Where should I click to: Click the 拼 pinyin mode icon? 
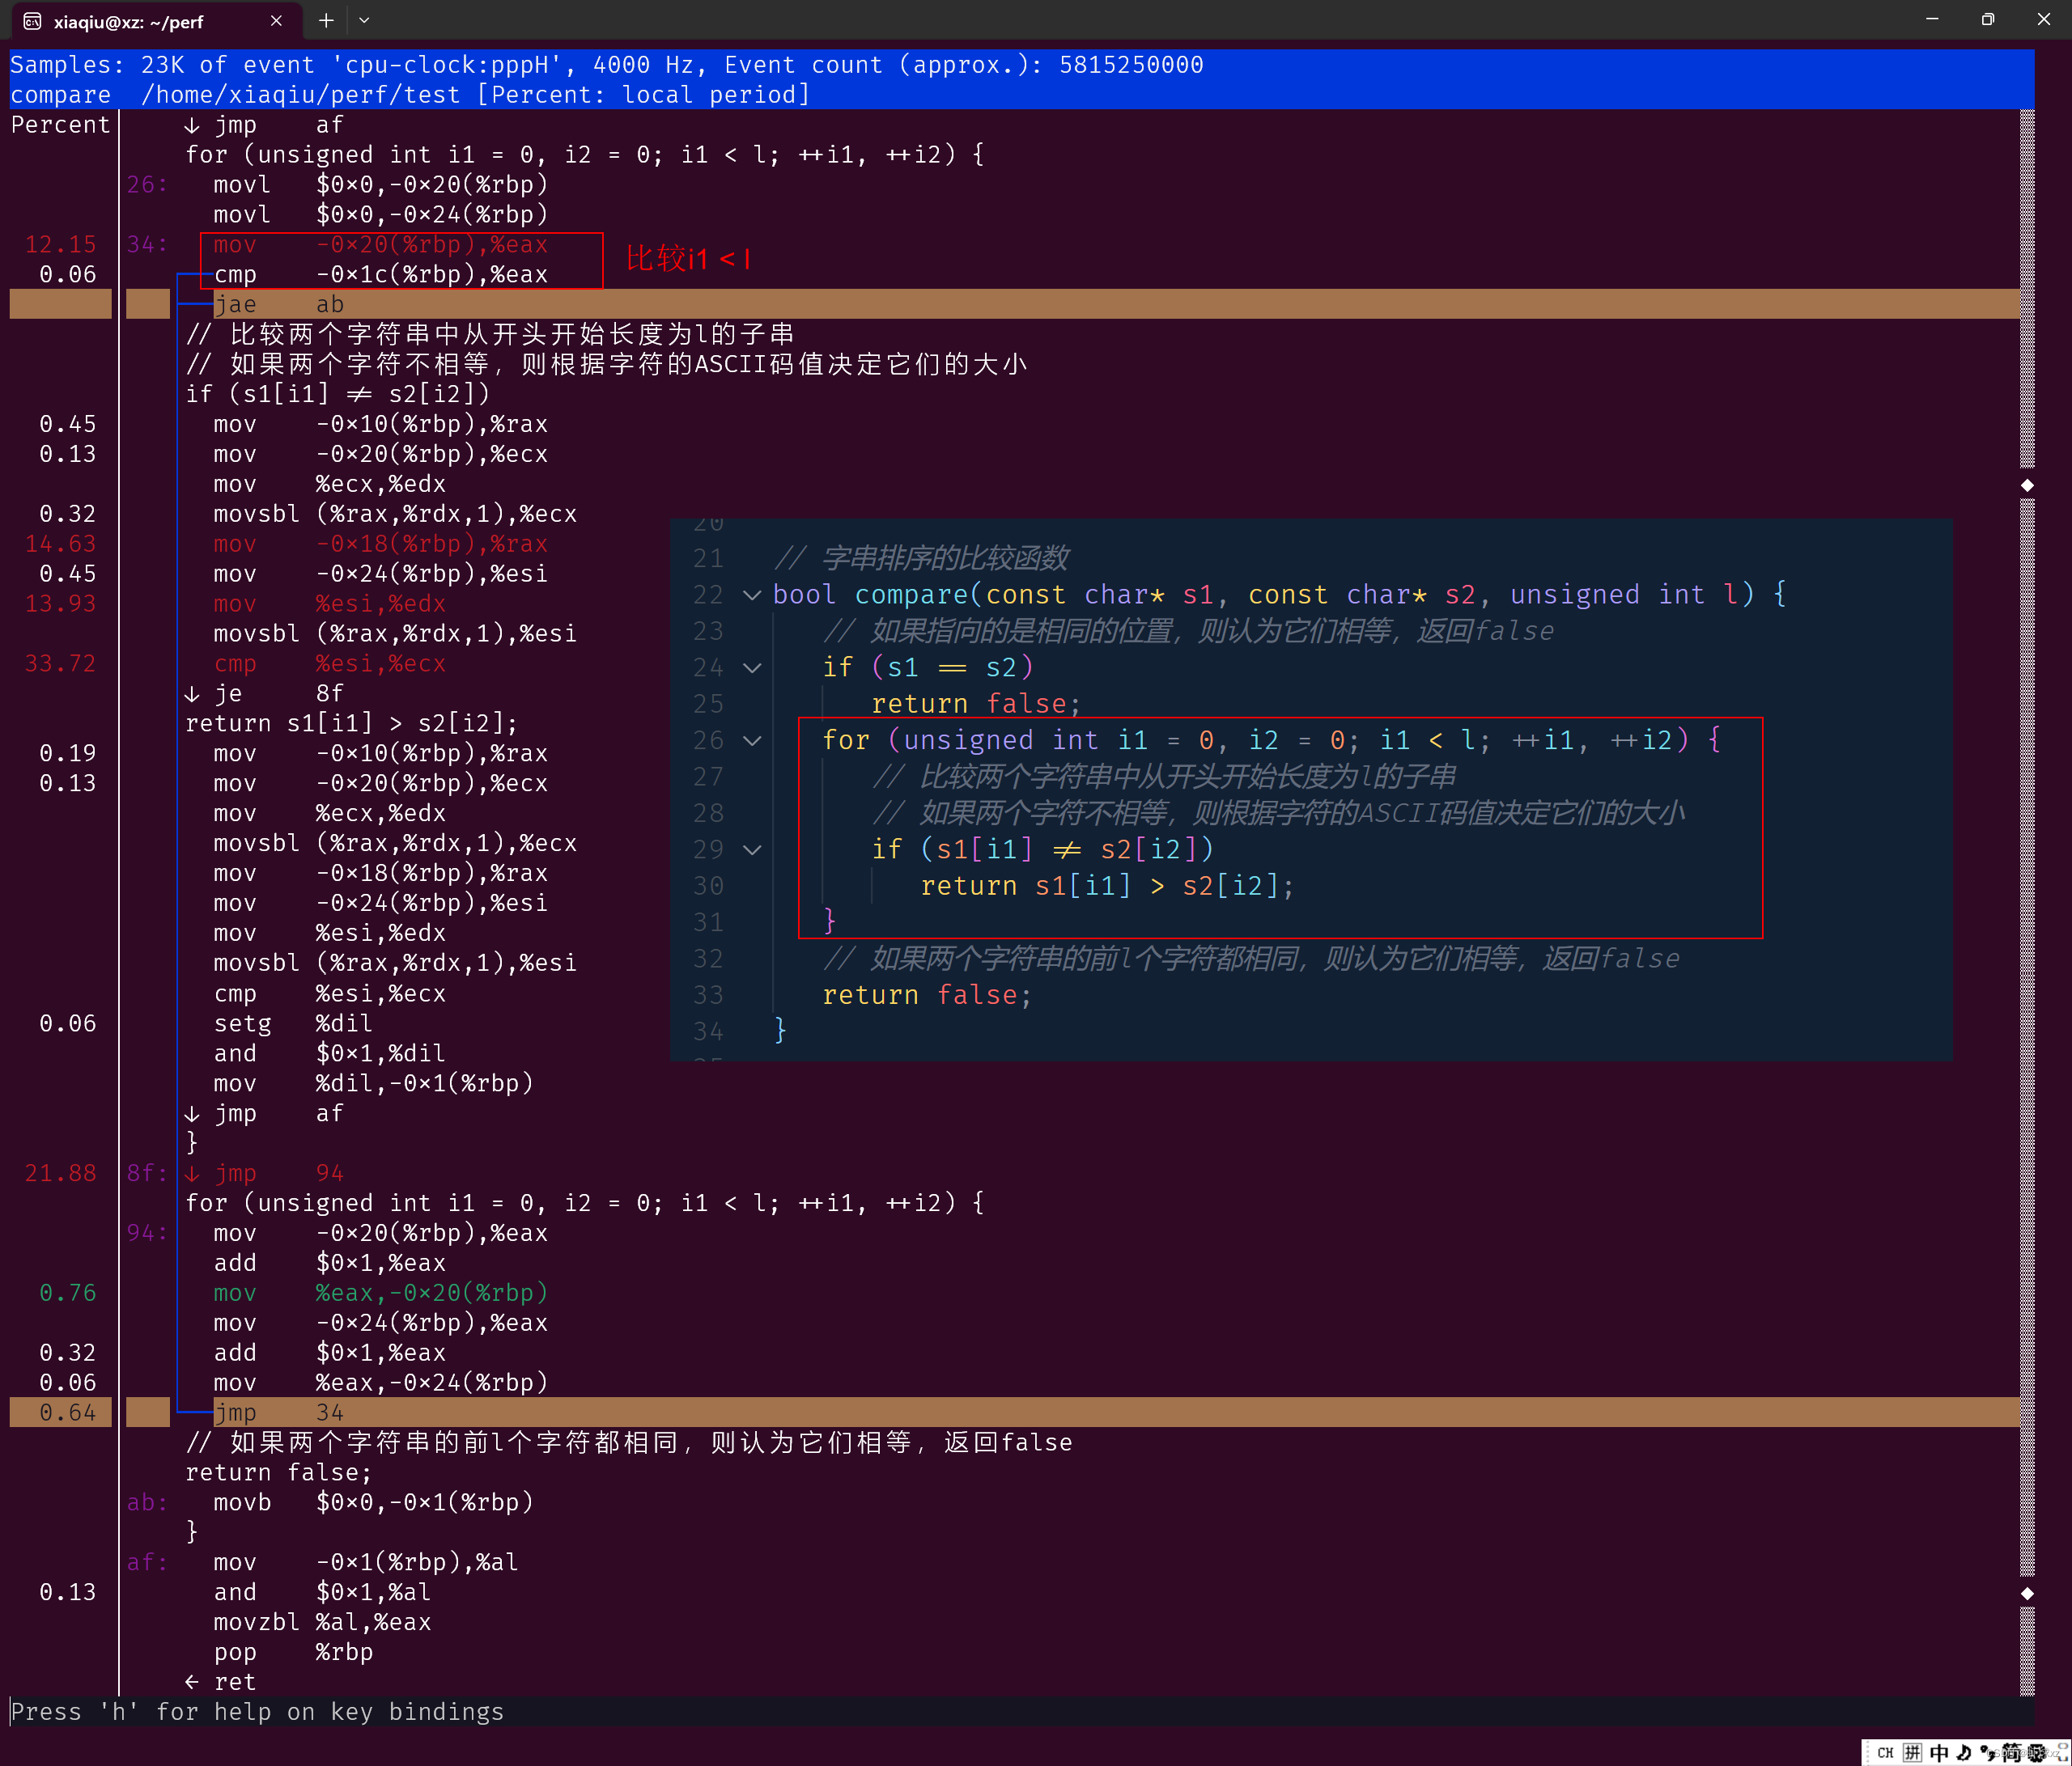point(1912,1752)
